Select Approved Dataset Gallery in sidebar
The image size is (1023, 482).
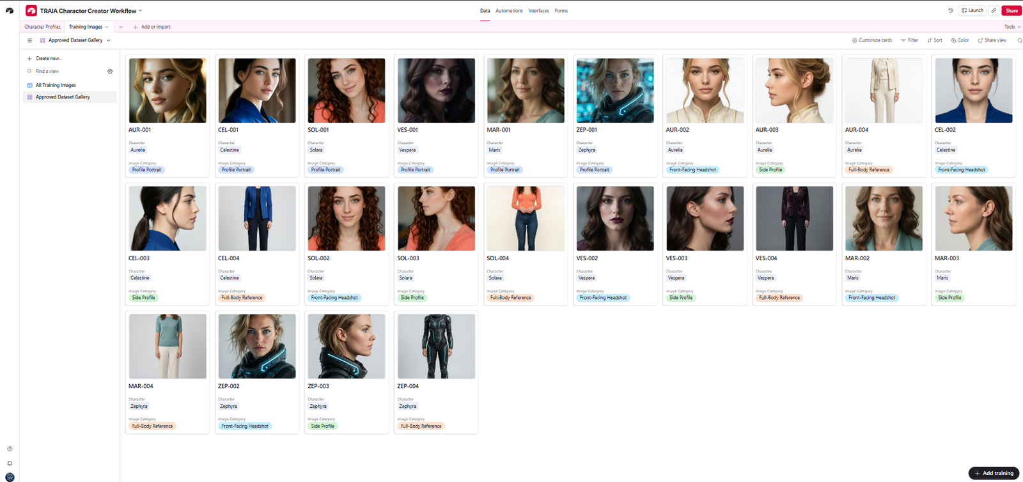70,97
